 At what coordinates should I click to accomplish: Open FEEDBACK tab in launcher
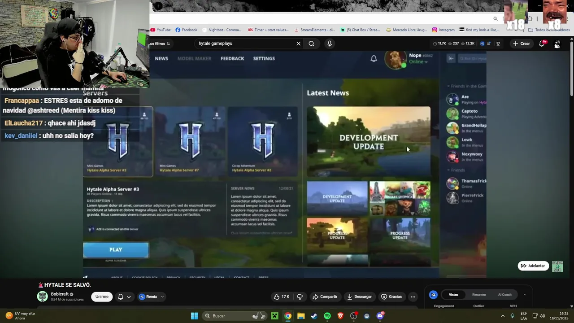232,58
